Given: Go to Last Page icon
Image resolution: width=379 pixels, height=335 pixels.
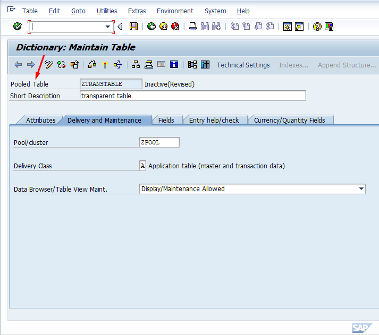Looking at the screenshot, I should pos(270,26).
